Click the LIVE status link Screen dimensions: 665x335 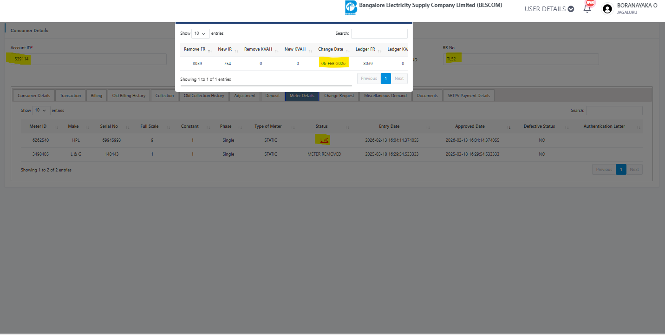coord(324,140)
